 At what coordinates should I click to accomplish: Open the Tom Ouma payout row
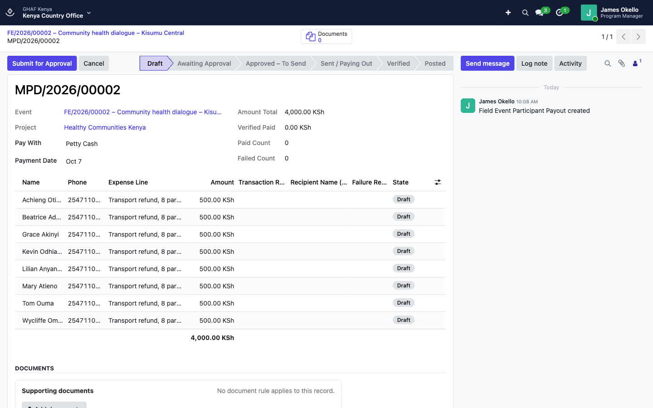230,303
